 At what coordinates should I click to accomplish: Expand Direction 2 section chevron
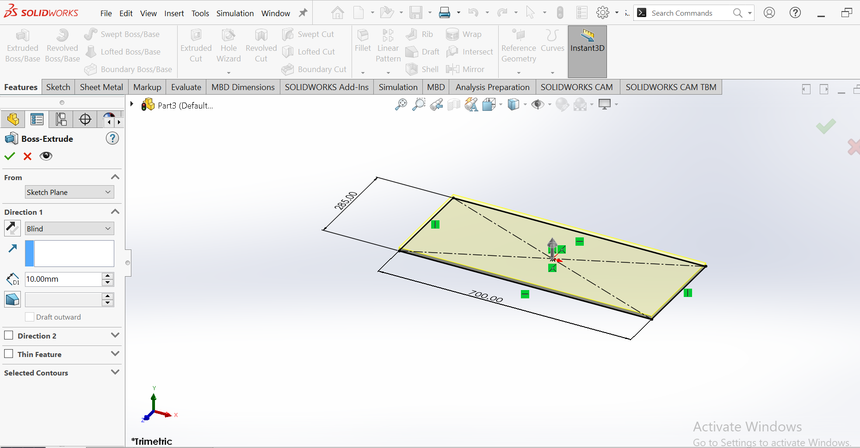[115, 335]
